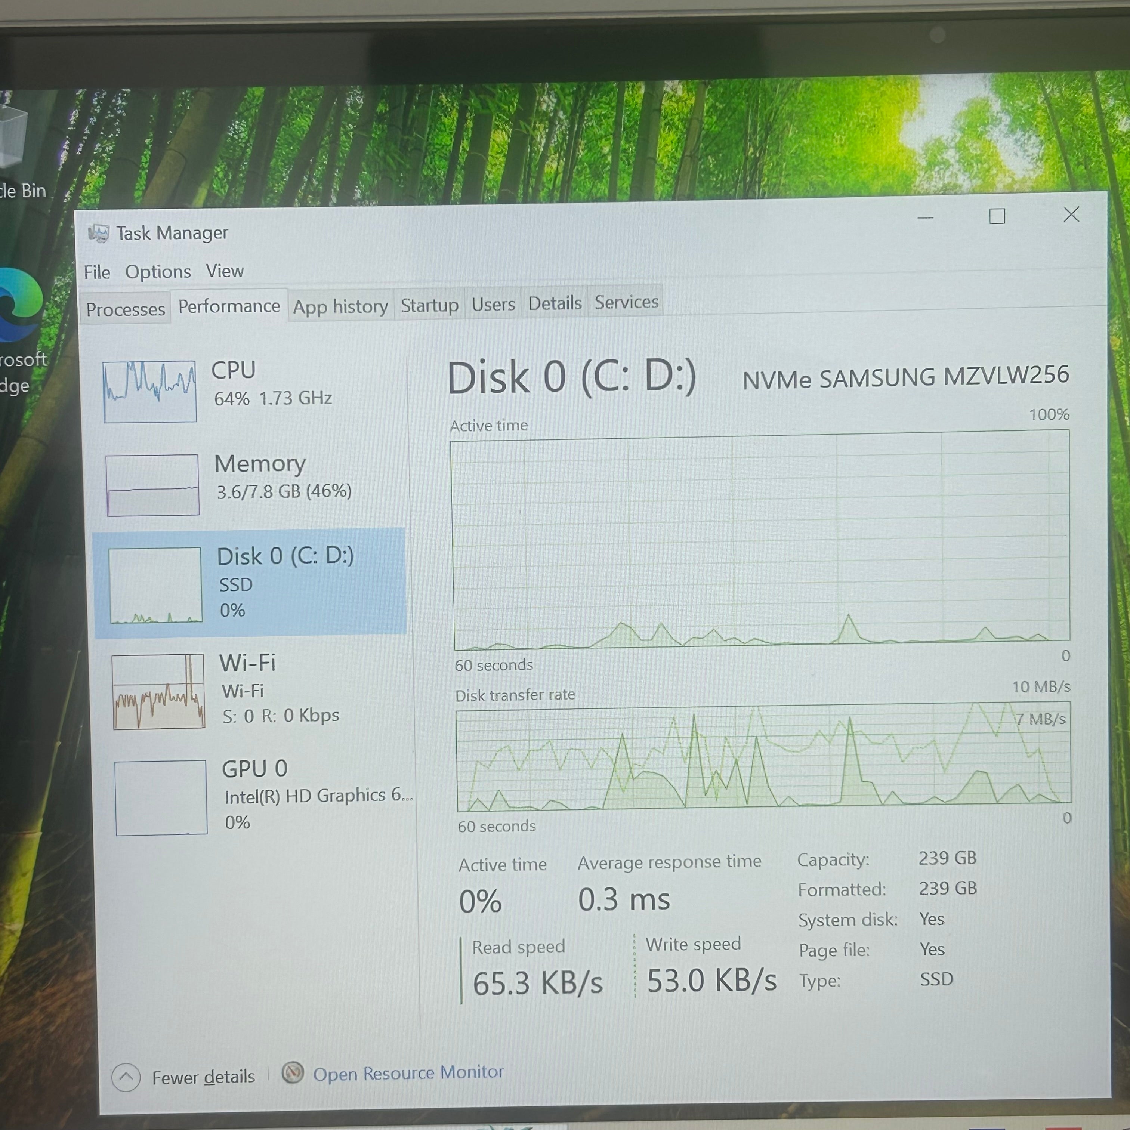
Task: Click the 100% active time scale label
Action: tap(1049, 415)
